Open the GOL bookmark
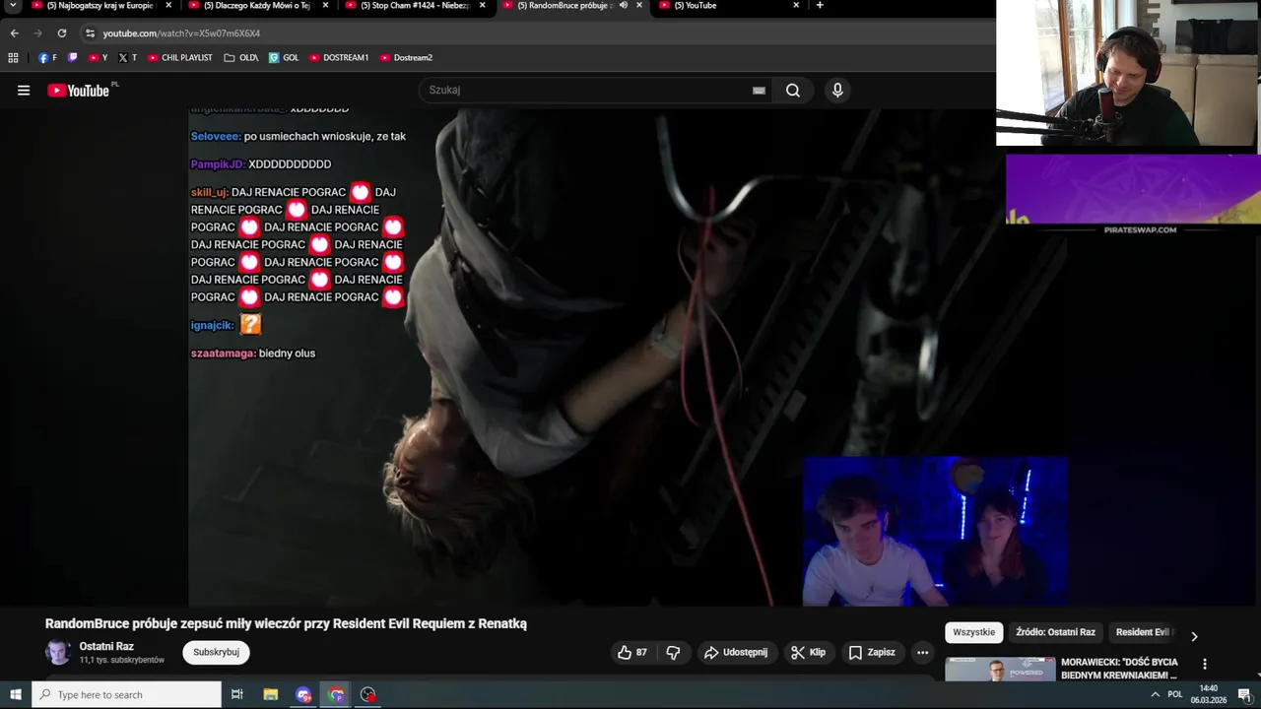 coord(284,58)
